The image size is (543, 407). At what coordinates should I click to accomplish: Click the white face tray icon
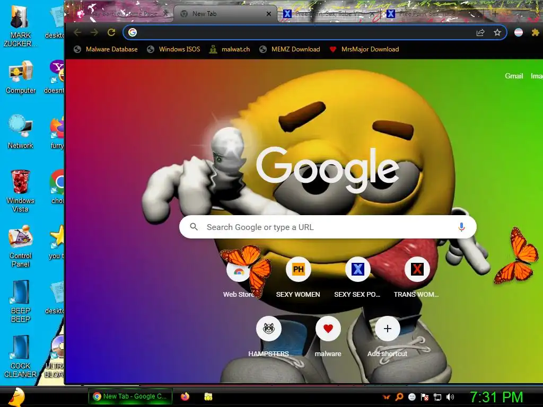(x=411, y=397)
